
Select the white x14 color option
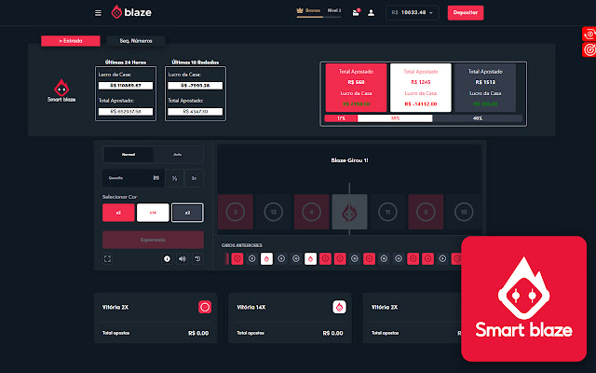pos(153,213)
